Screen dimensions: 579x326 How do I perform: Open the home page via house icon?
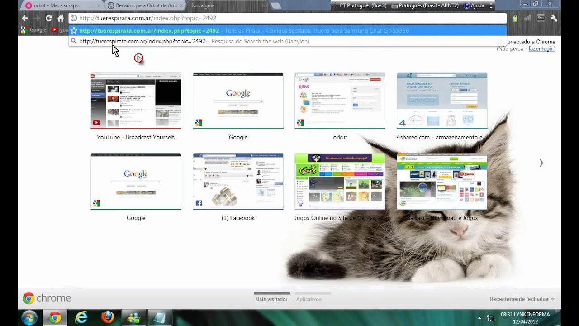pos(61,19)
